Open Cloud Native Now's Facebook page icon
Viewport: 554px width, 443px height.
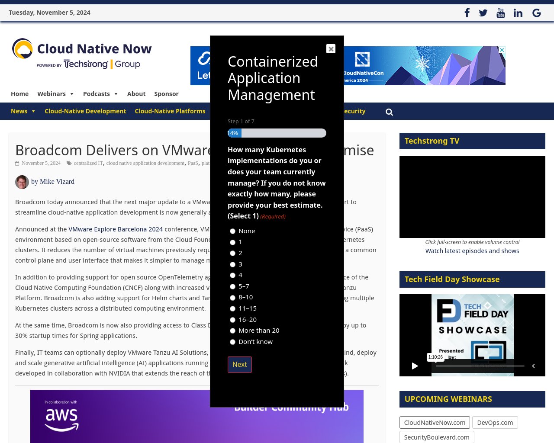tap(467, 13)
